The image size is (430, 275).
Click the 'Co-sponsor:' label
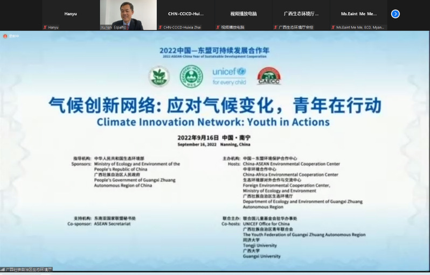pos(80,224)
